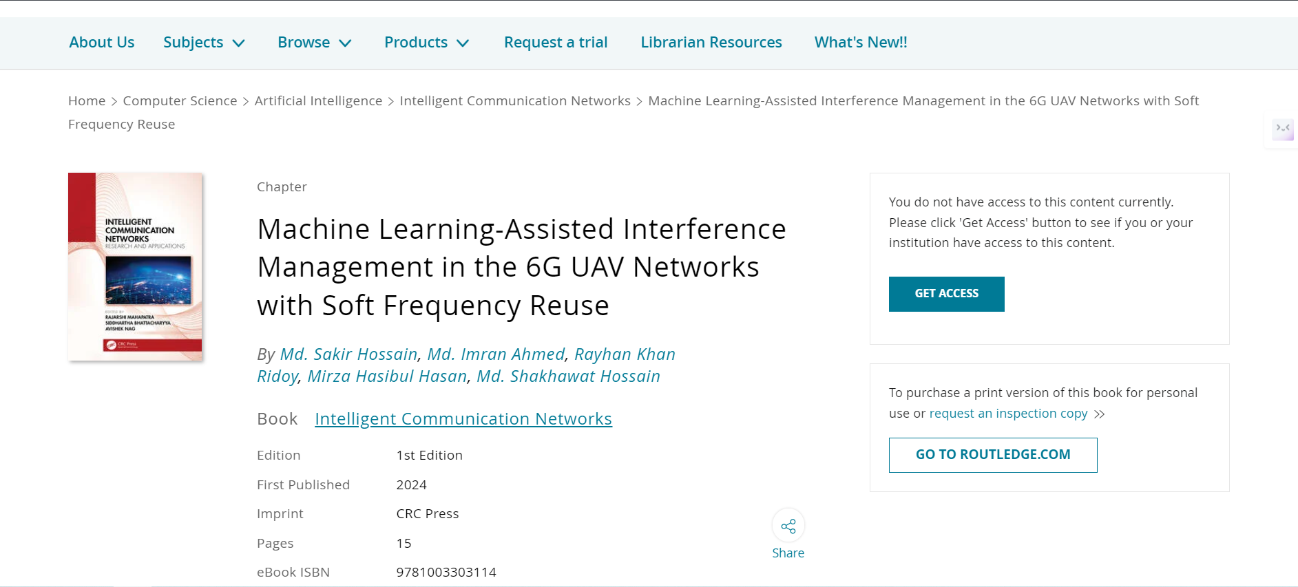
Task: Click the Share icon
Action: click(x=788, y=526)
